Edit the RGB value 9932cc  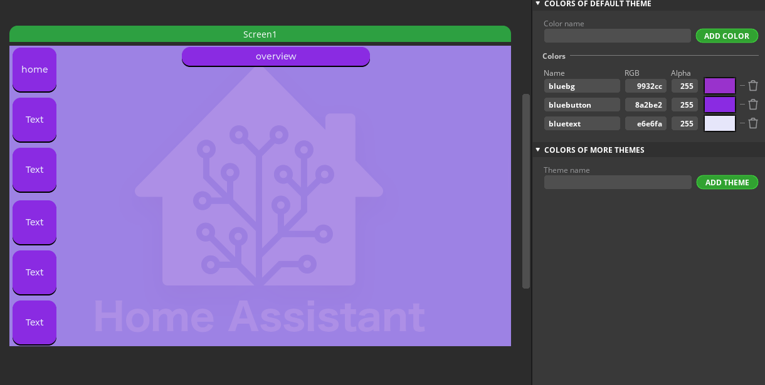(646, 86)
